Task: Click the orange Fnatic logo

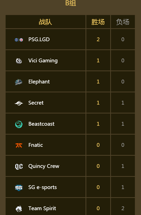Action: click(19, 145)
